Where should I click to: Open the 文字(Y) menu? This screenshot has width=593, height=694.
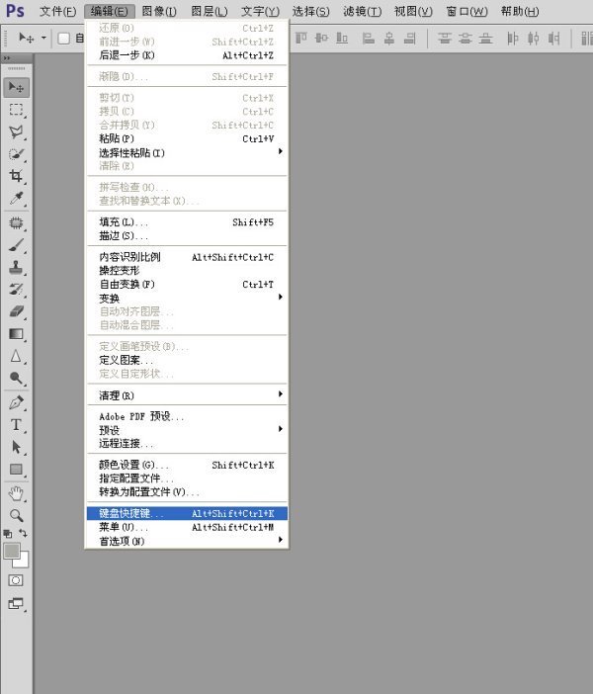[260, 12]
